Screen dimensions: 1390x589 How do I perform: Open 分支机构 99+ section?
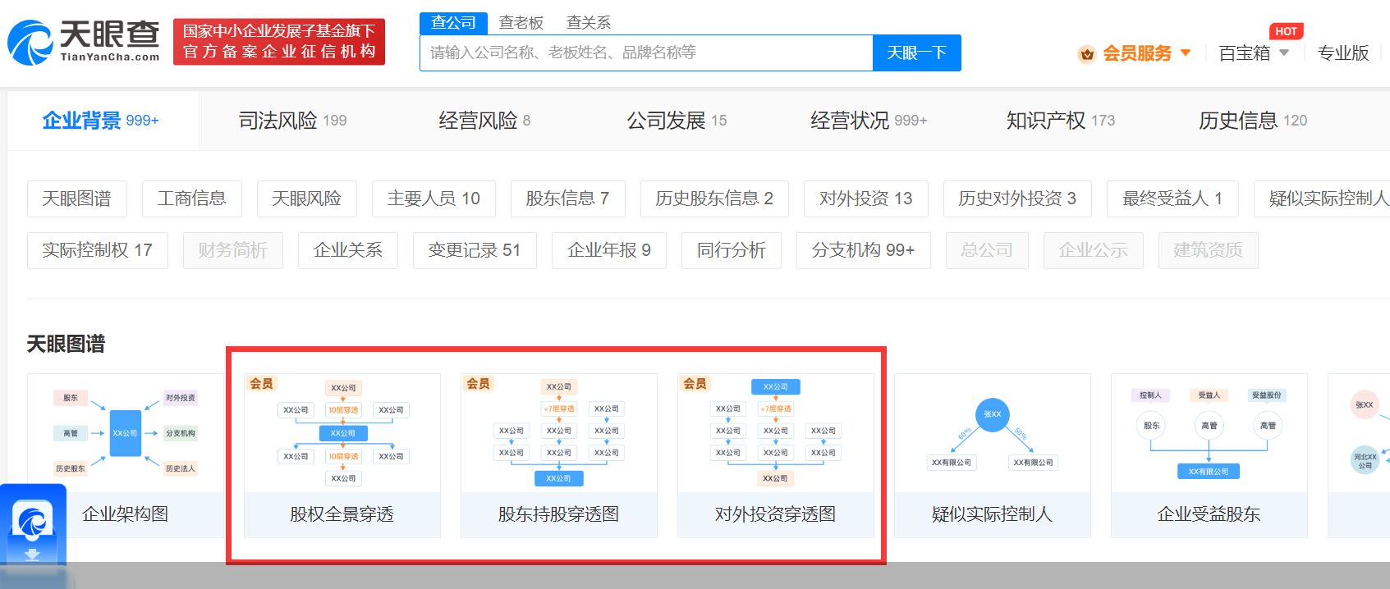point(864,250)
